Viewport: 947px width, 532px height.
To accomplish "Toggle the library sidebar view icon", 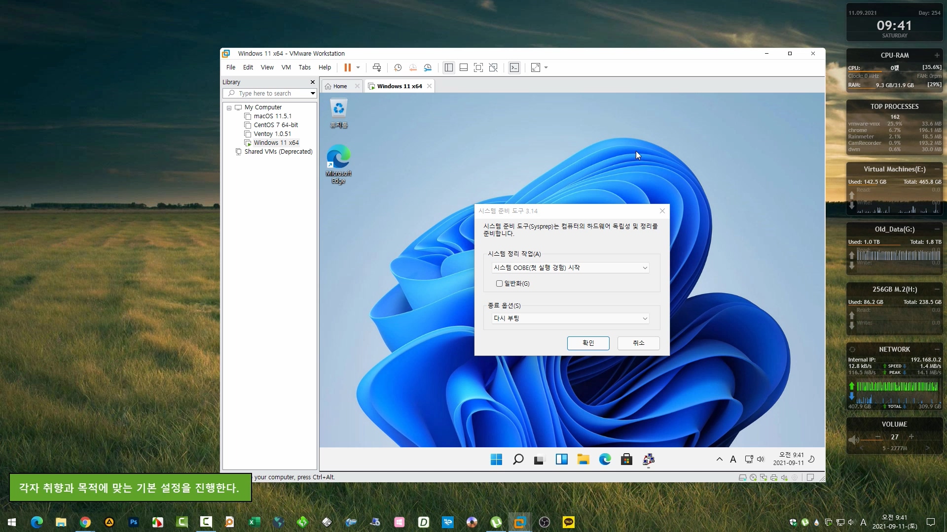I will click(448, 67).
